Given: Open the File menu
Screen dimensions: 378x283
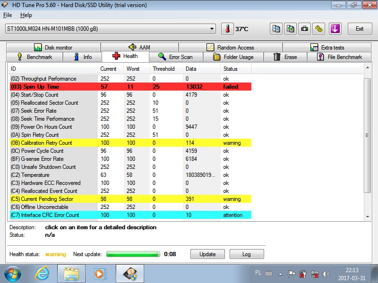Looking at the screenshot, I should pos(8,15).
